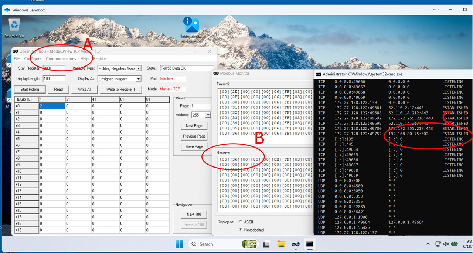Click the InActive port status text
The height and width of the screenshot is (253, 473).
tap(166, 78)
